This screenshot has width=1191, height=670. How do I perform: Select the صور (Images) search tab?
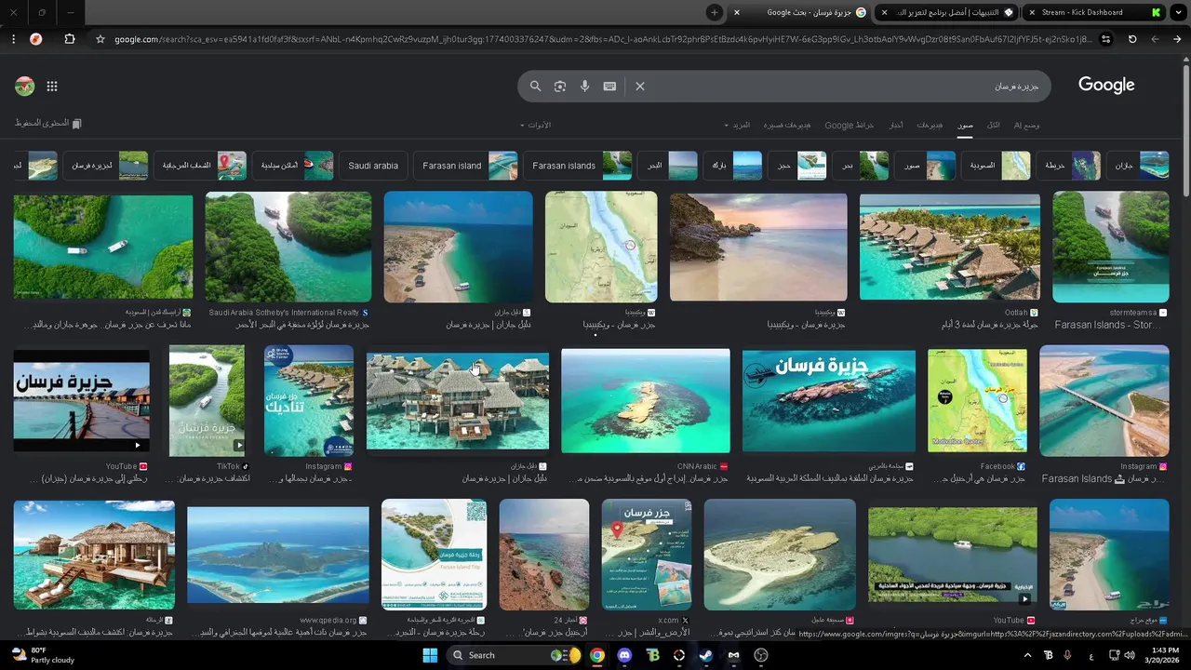tap(967, 125)
